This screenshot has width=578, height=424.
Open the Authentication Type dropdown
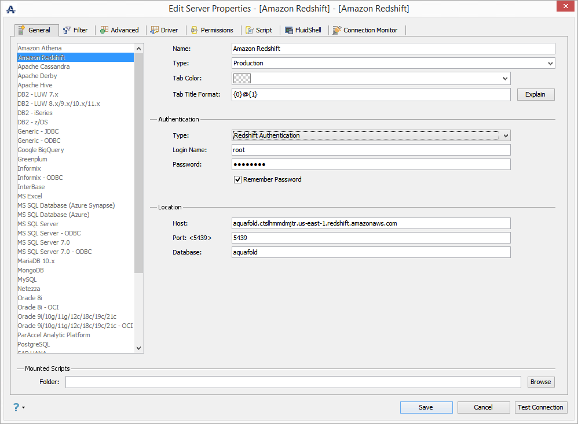tap(505, 135)
